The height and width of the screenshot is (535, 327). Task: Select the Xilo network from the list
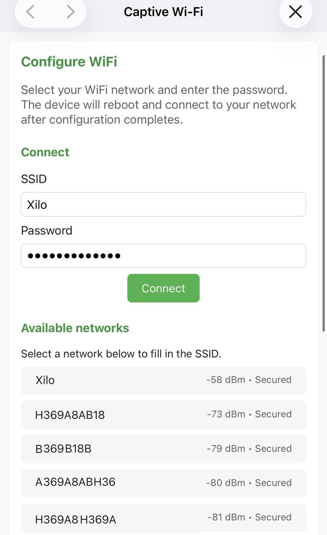[x=163, y=380]
